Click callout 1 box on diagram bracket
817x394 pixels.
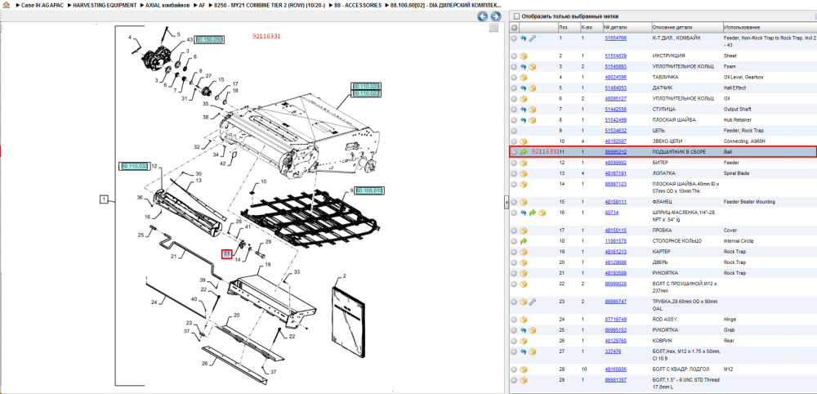click(105, 199)
